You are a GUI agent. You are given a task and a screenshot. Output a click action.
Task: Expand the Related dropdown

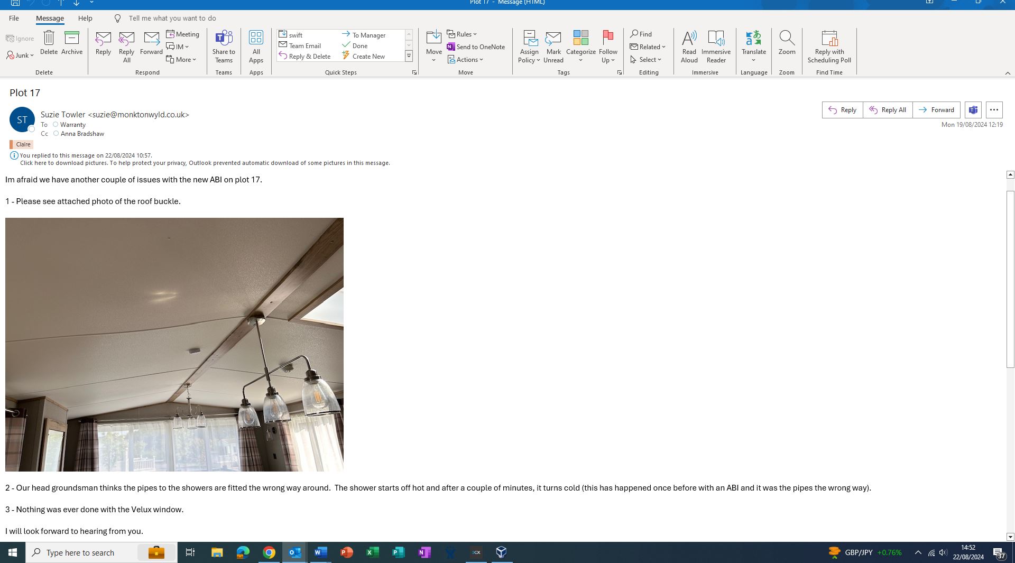pos(648,47)
